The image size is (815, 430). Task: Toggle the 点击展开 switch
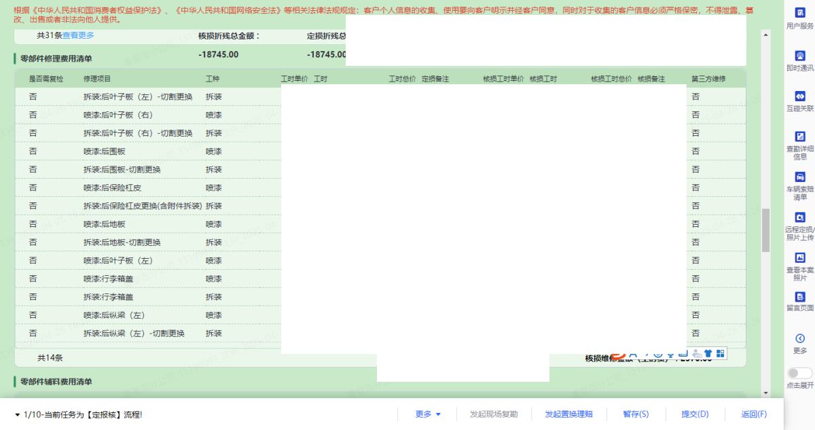799,373
